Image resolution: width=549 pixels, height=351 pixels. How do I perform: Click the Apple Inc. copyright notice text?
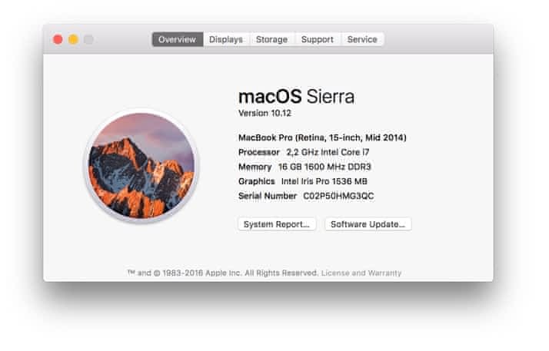click(x=223, y=273)
